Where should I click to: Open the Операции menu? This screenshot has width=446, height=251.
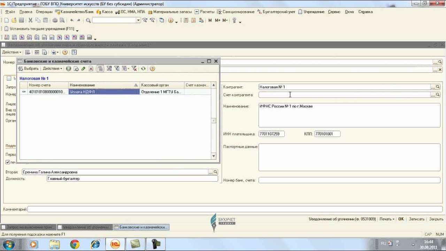[x=44, y=12]
